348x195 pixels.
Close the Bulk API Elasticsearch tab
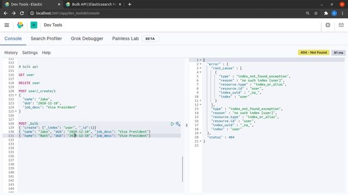point(120,4)
